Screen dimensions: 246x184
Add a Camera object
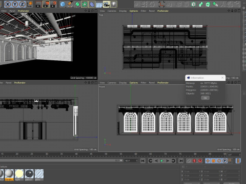click(x=107, y=4)
